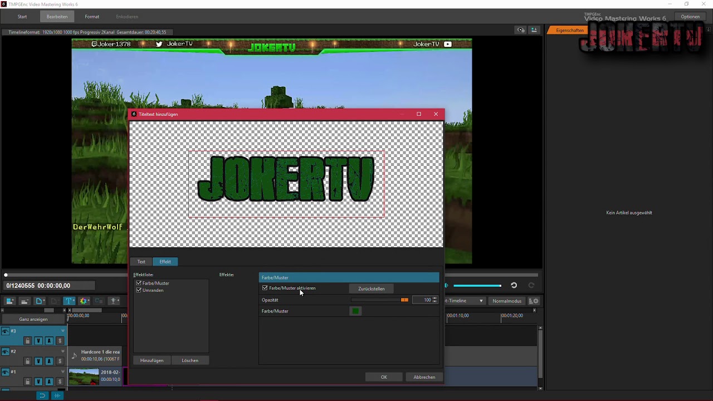This screenshot has width=713, height=401.
Task: Open the Optionen button
Action: click(690, 17)
